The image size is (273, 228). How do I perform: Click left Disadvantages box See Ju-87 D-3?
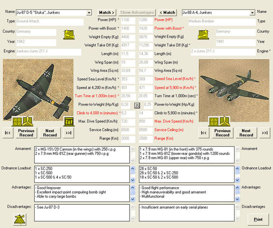82,213
